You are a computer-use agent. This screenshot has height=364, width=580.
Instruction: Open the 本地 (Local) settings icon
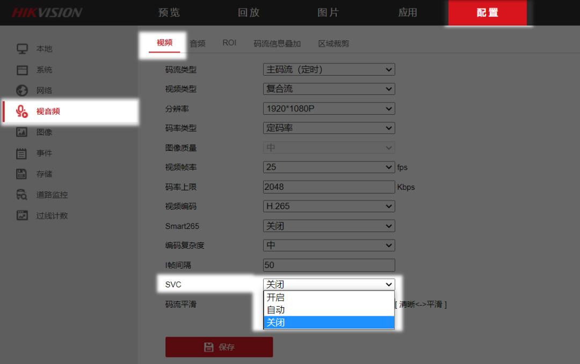pos(21,49)
